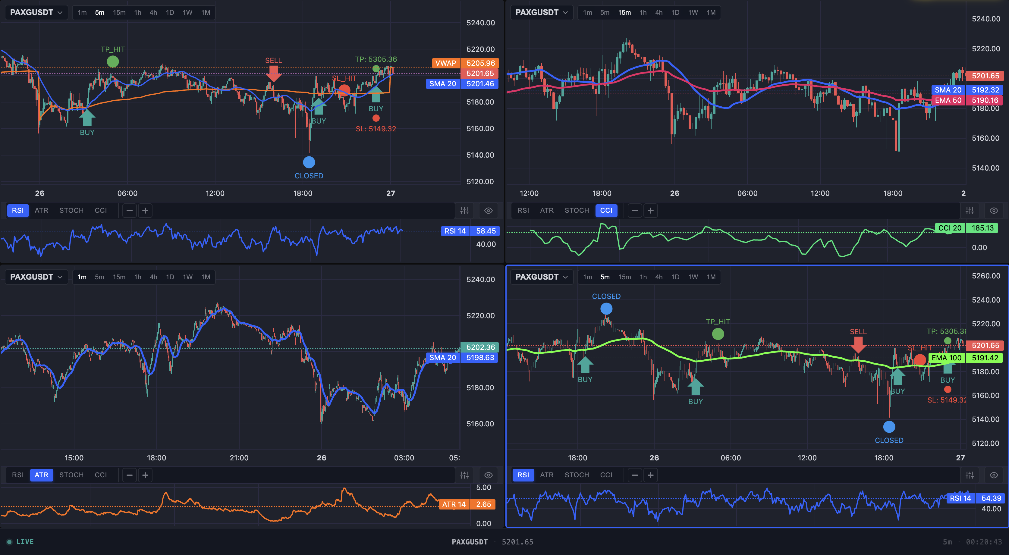Click the plus icon beneath the bottom-left chart
Screen dimensions: 1009x555
click(x=145, y=475)
